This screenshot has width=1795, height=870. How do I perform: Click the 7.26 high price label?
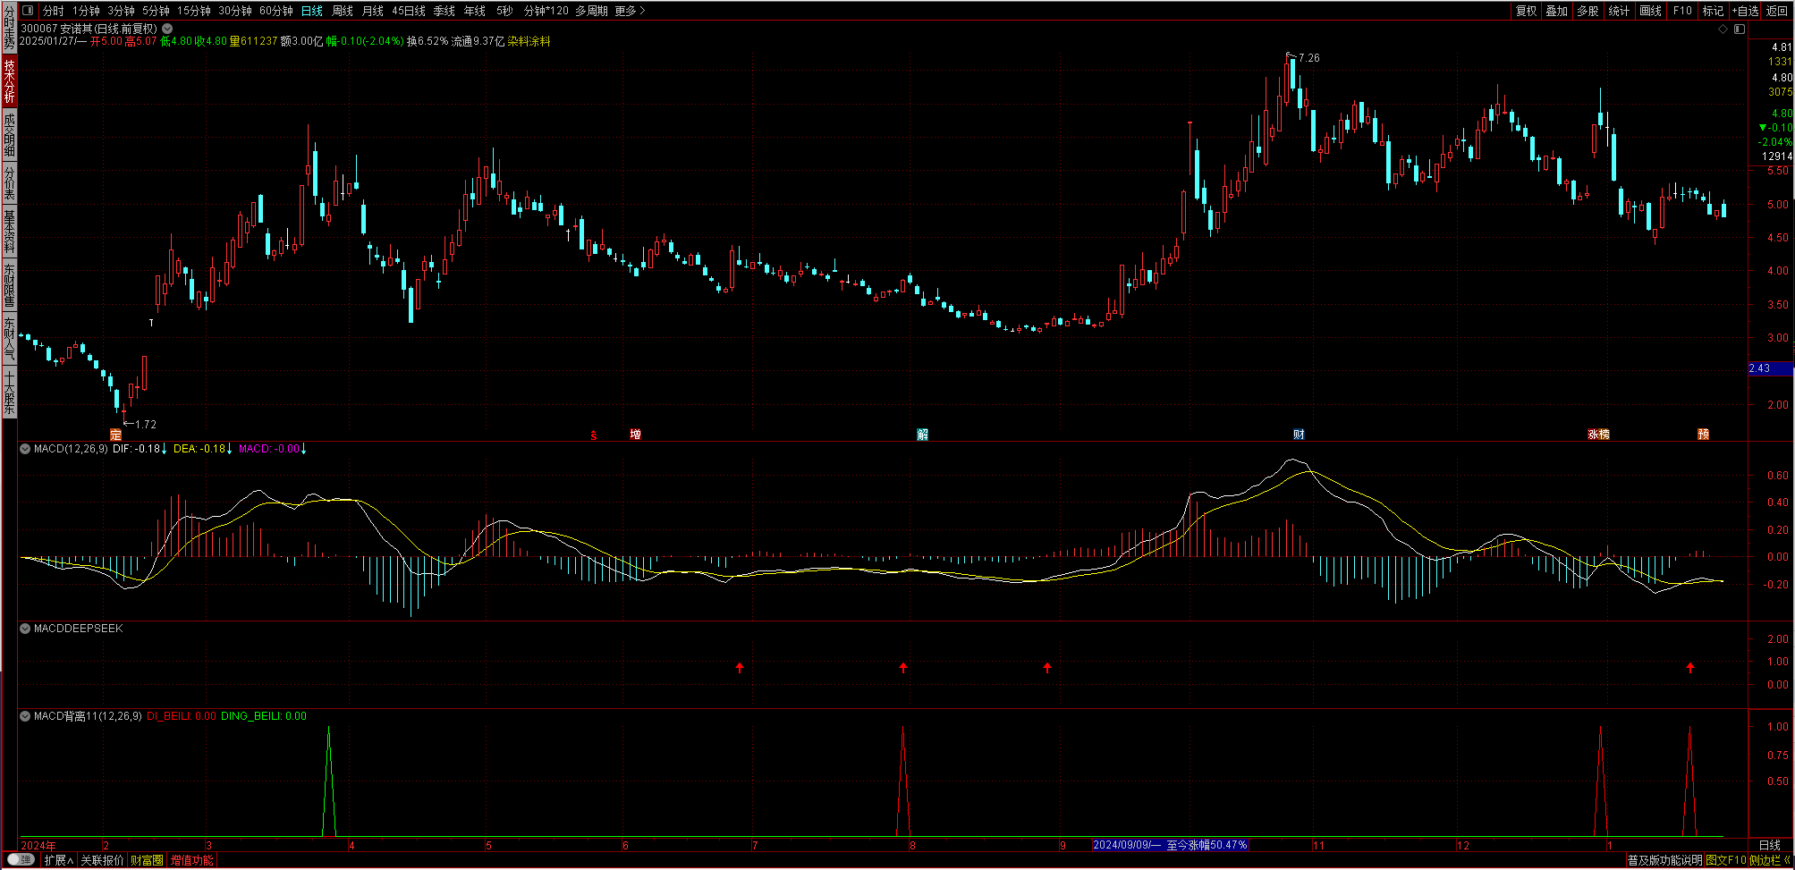pyautogui.click(x=1308, y=58)
